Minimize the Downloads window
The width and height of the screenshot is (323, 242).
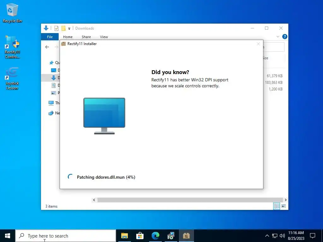pos(252,28)
